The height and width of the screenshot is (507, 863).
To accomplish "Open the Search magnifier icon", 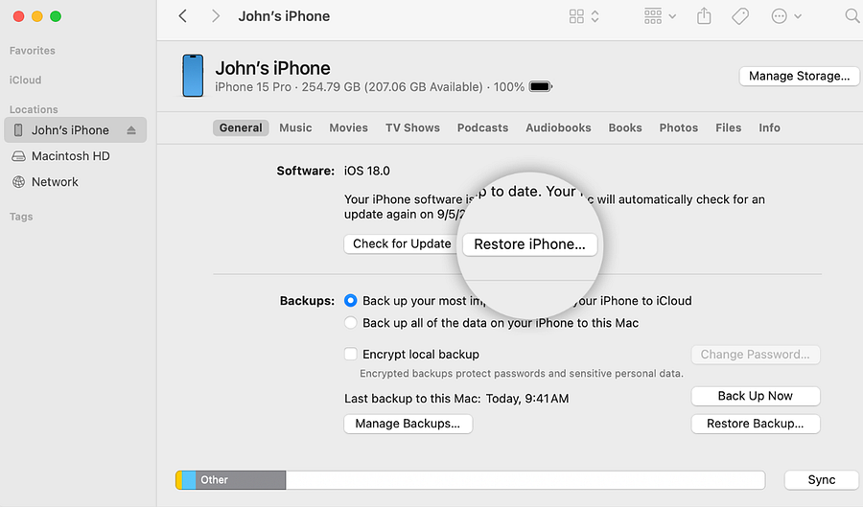I will [x=852, y=16].
